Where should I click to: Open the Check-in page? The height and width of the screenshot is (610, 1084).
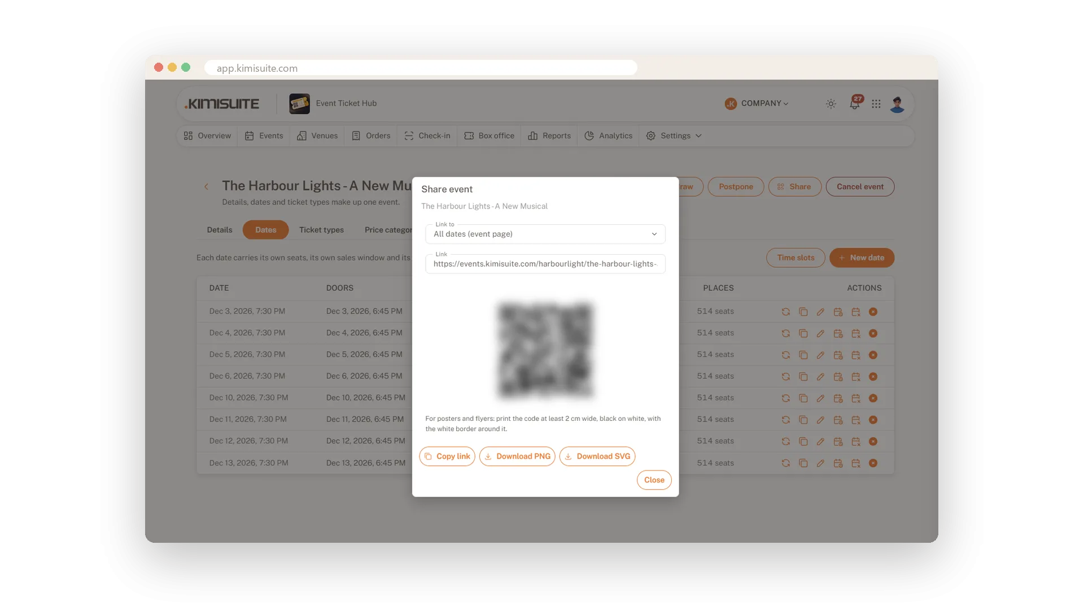click(x=427, y=136)
